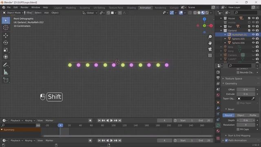
Task: Hide Sphere.006 in viewport
Action: (x=253, y=43)
